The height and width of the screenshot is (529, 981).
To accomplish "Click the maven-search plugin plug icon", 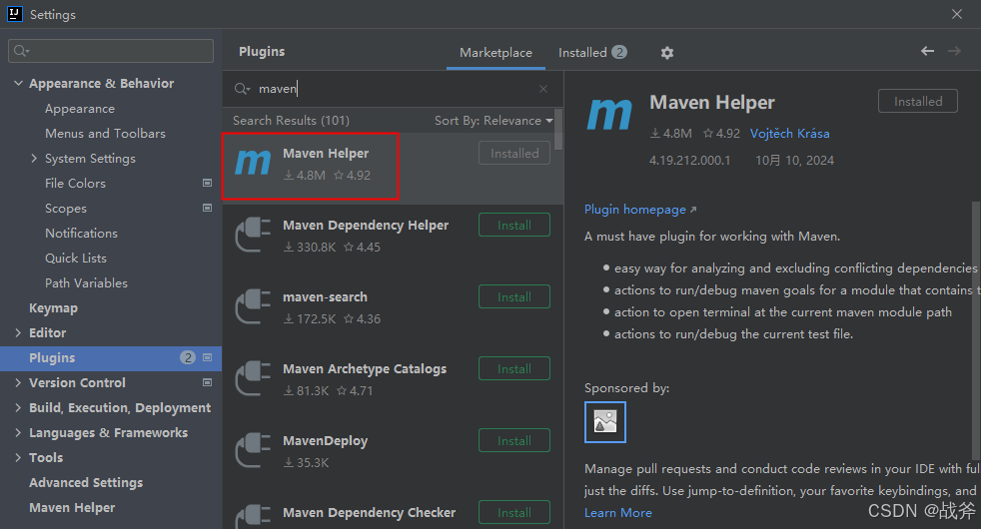I will 253,307.
